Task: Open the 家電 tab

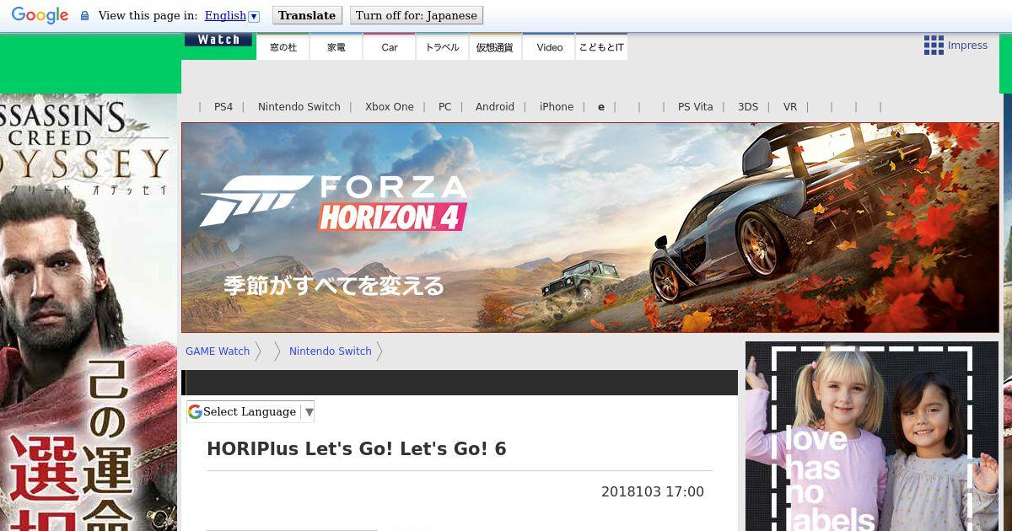Action: 336,47
